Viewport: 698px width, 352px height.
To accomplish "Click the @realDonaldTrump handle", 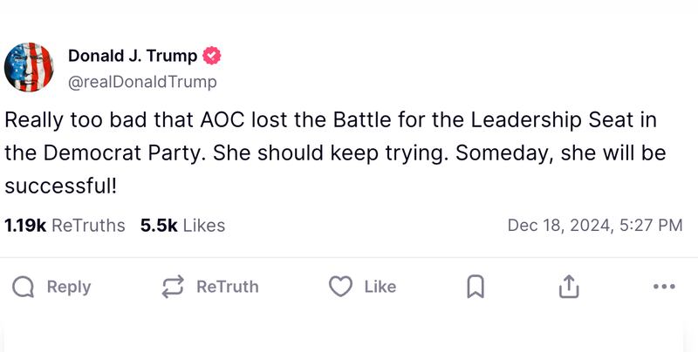I will click(x=142, y=82).
